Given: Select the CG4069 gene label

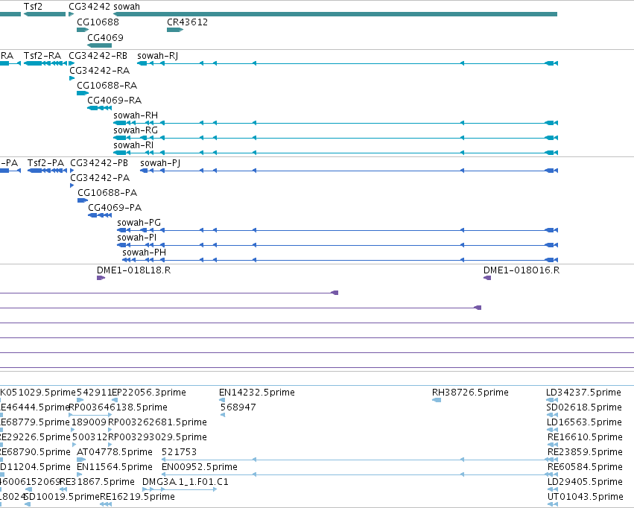Looking at the screenshot, I should point(105,37).
